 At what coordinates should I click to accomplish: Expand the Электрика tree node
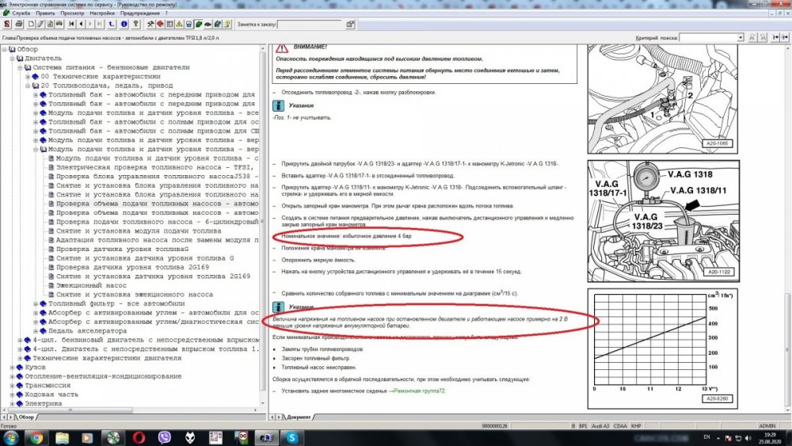12,403
